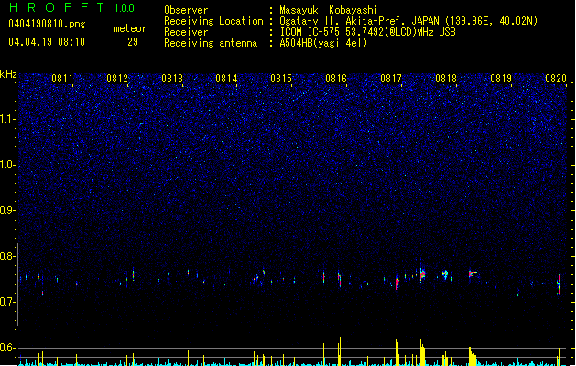Image resolution: width=576 pixels, height=366 pixels.
Task: Click the 0819 time marker
Action: tap(501, 79)
